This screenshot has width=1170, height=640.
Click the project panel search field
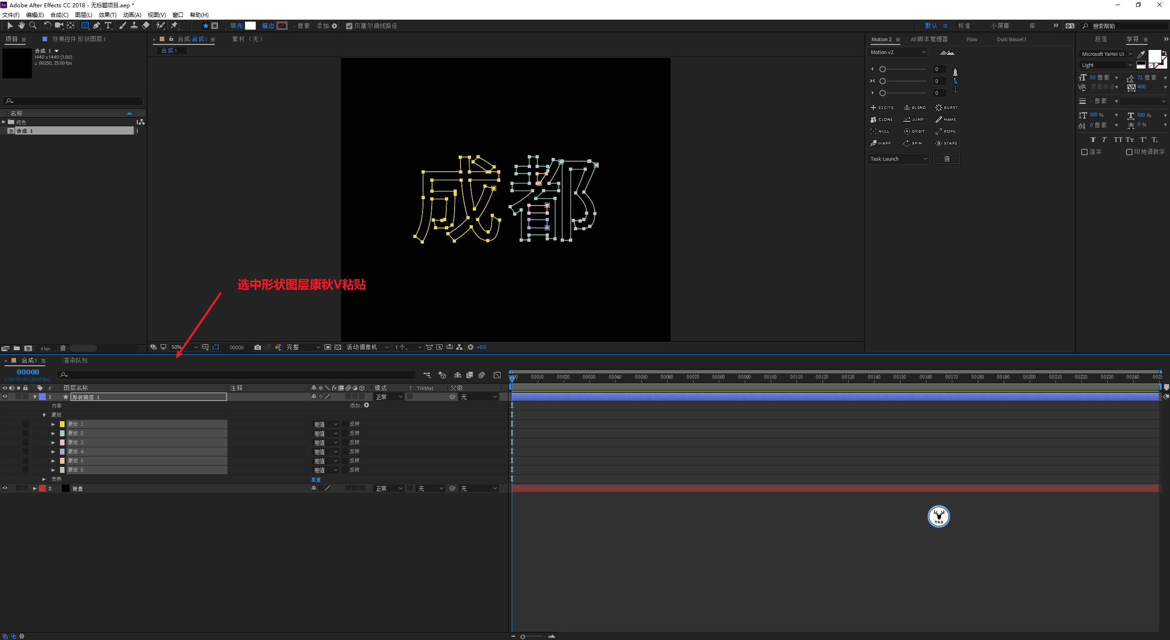tap(73, 101)
